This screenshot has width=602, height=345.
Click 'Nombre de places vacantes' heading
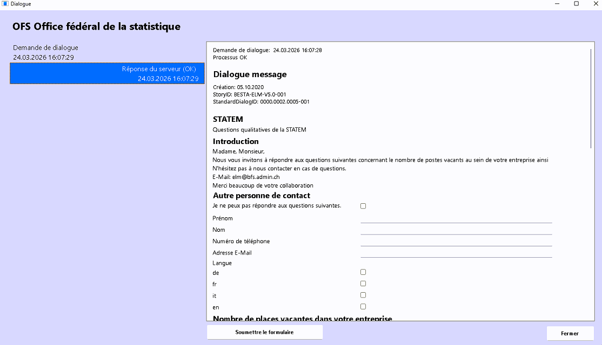(303, 318)
